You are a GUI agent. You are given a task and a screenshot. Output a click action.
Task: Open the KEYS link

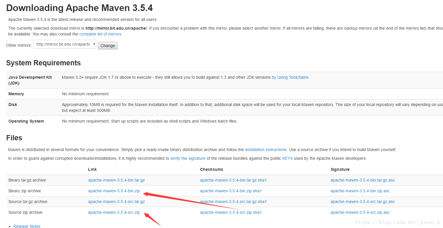point(287,158)
